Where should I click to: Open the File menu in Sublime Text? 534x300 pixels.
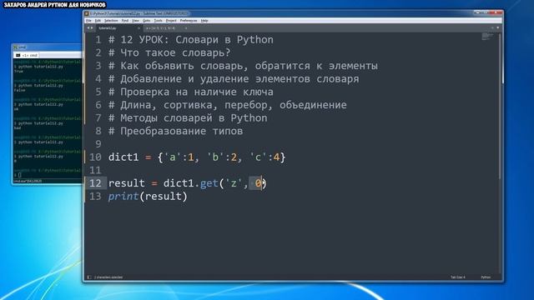[88, 21]
